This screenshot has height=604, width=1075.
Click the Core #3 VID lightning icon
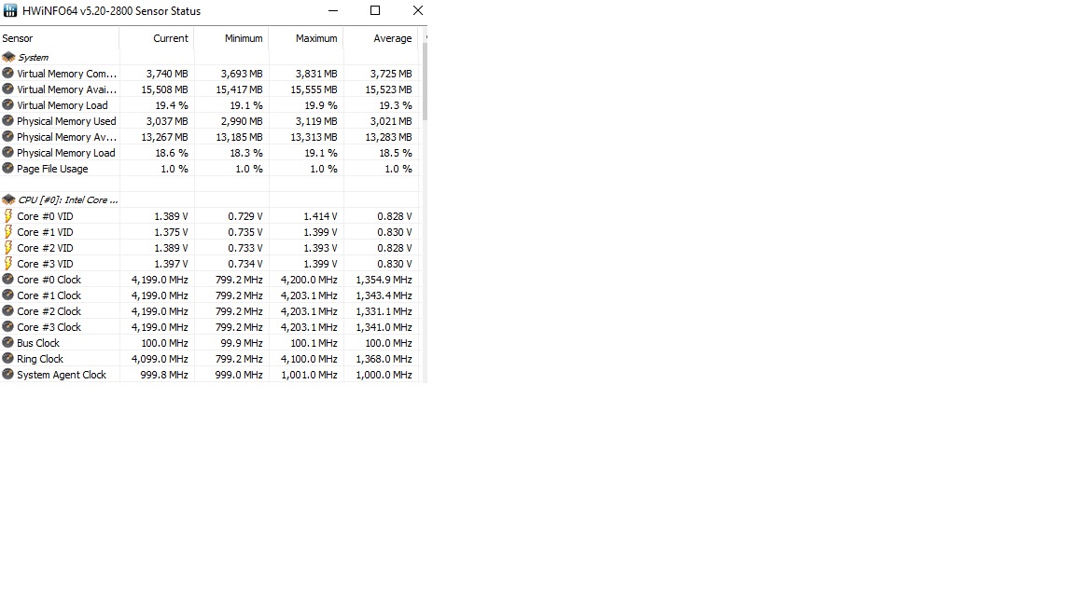coord(8,263)
